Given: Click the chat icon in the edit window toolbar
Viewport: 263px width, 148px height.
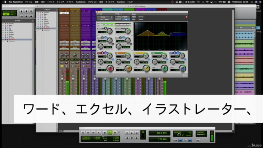Looking at the screenshot, I should click(x=26, y=16).
